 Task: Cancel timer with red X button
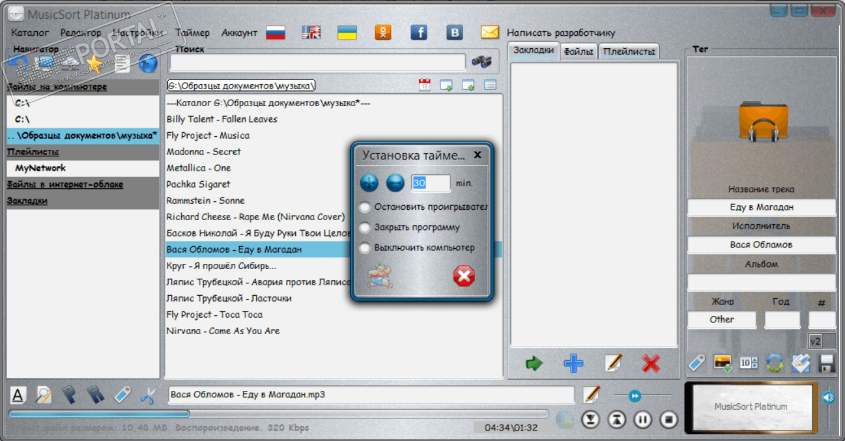click(464, 277)
